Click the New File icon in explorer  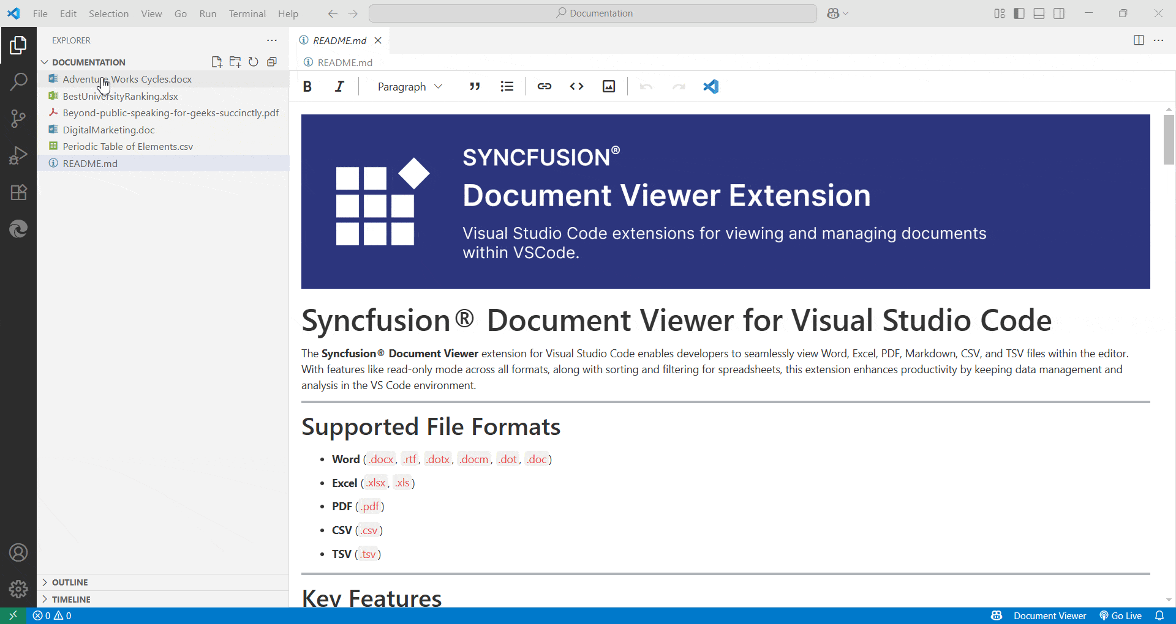(x=217, y=62)
